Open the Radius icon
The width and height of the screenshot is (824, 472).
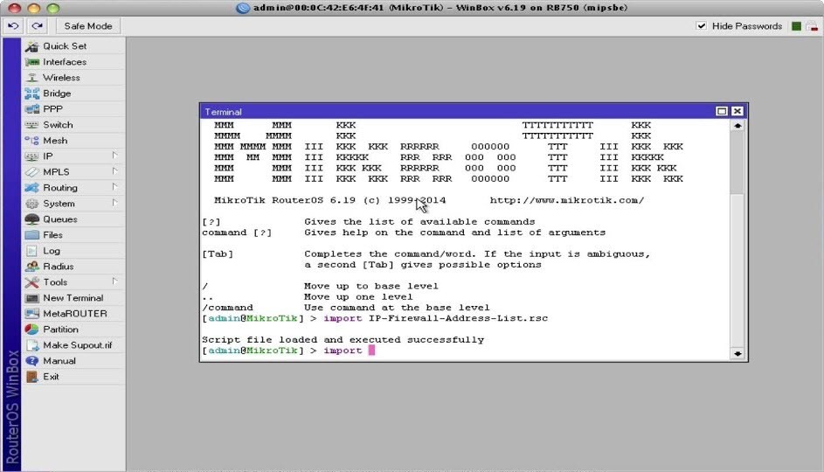point(32,267)
